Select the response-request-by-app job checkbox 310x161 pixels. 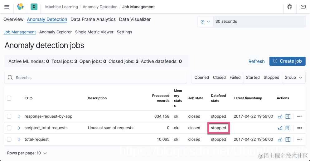[x=9, y=116]
